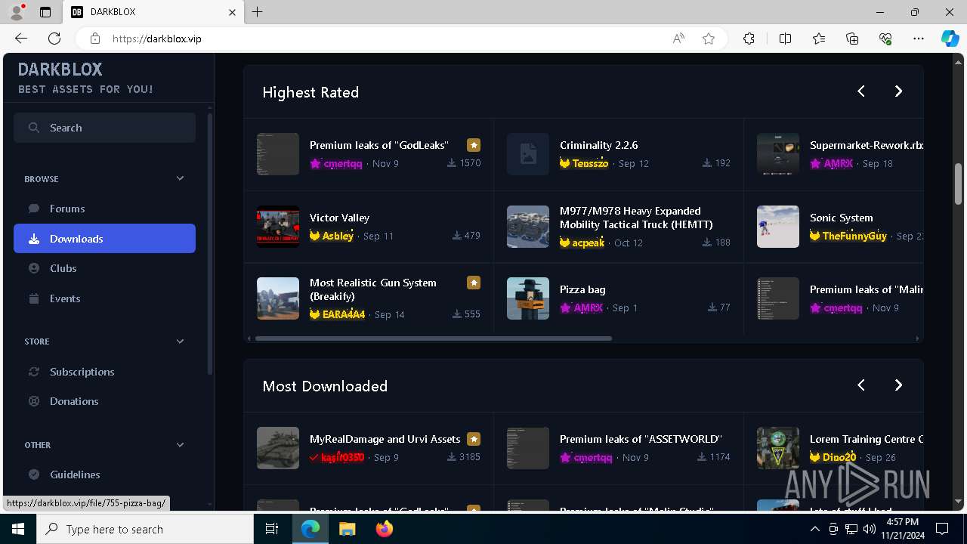Open the Copilot sidebar icon

pos(950,39)
